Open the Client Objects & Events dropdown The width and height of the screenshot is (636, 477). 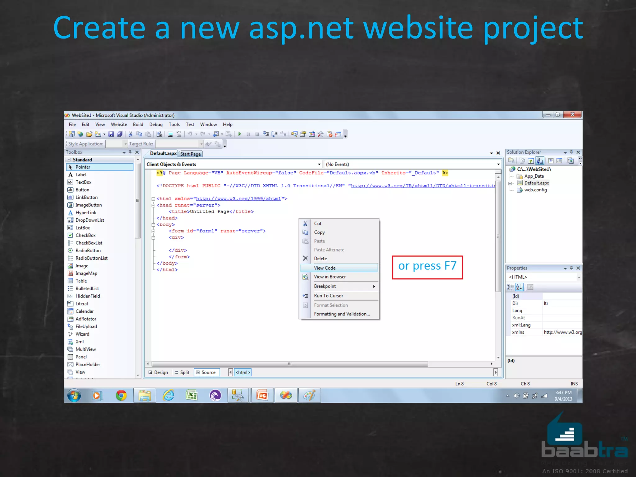click(x=319, y=164)
